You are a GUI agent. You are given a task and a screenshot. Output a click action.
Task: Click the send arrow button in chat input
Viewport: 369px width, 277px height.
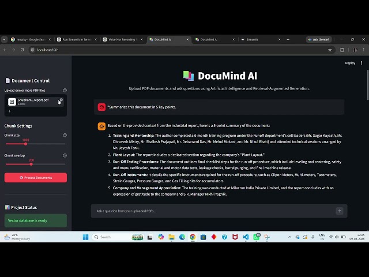point(340,211)
